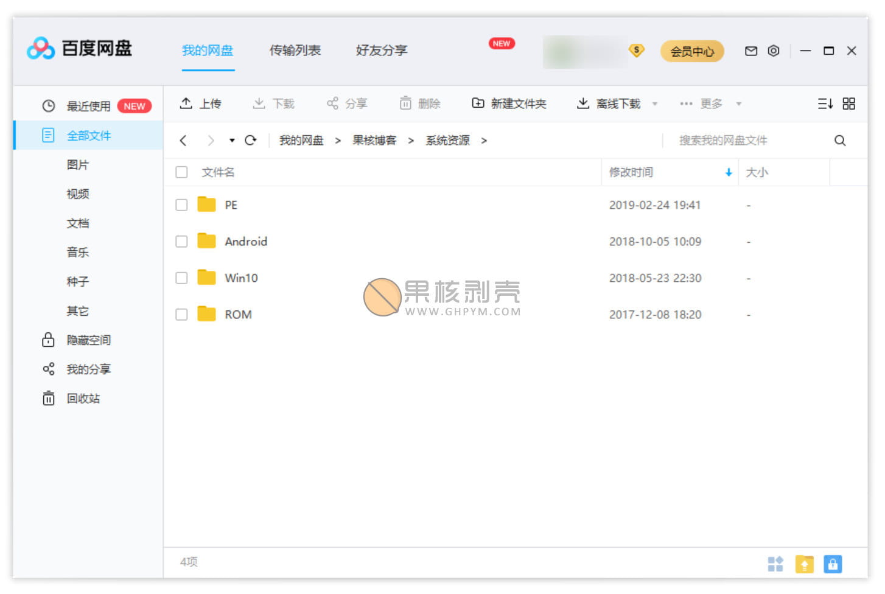Switch to the 我的网盘 tab
The image size is (885, 594).
(x=208, y=51)
